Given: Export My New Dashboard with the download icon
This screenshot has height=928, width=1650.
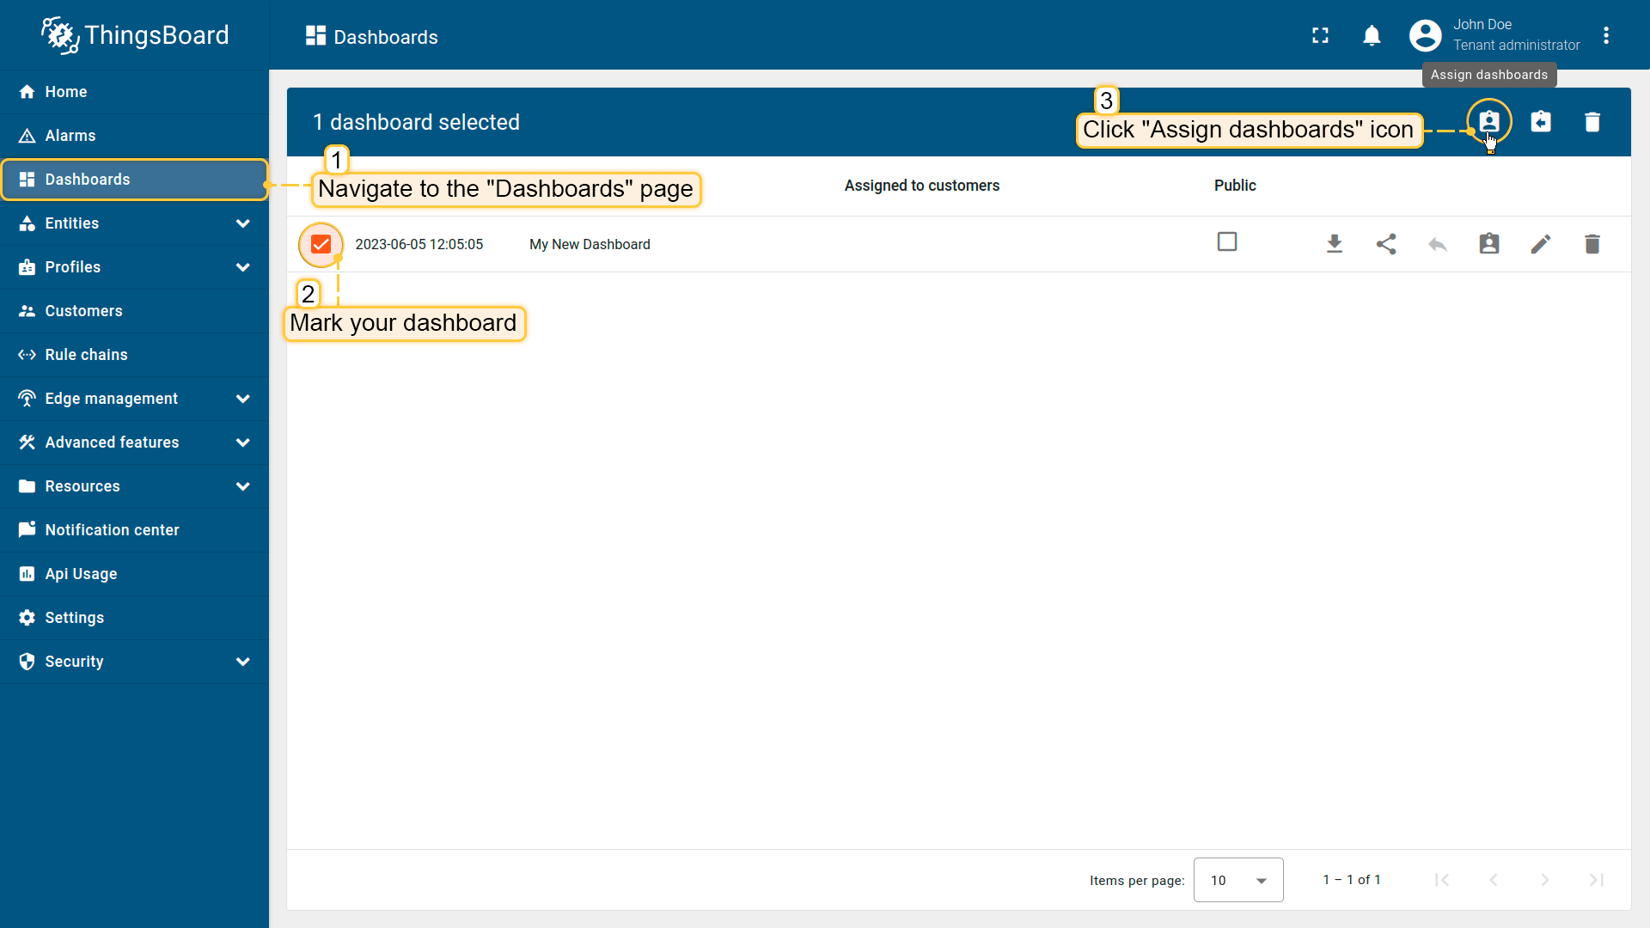Looking at the screenshot, I should [1335, 244].
